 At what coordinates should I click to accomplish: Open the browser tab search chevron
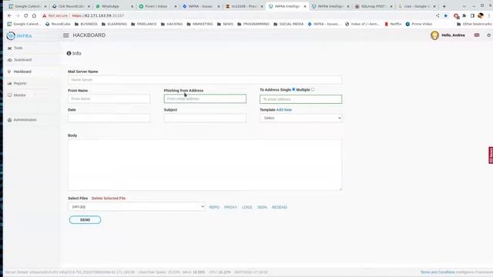464,6
